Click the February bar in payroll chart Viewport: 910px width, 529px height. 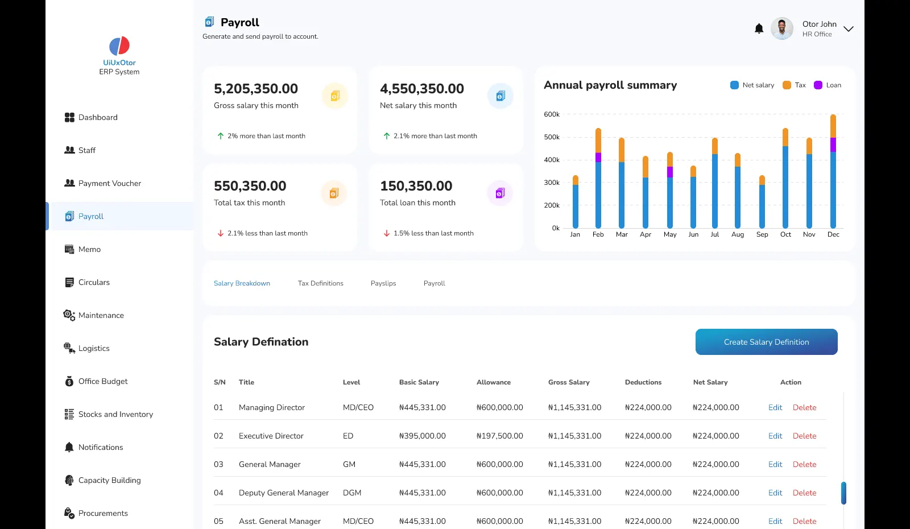click(598, 178)
